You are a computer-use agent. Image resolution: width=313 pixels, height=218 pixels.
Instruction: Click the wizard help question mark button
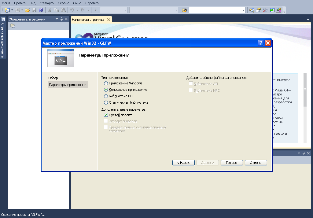[x=261, y=43]
